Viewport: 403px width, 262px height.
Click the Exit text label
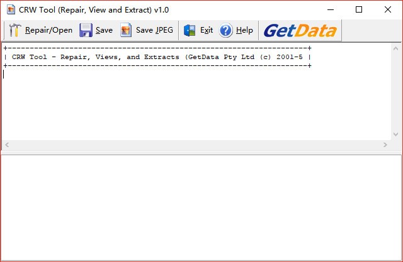tap(207, 30)
